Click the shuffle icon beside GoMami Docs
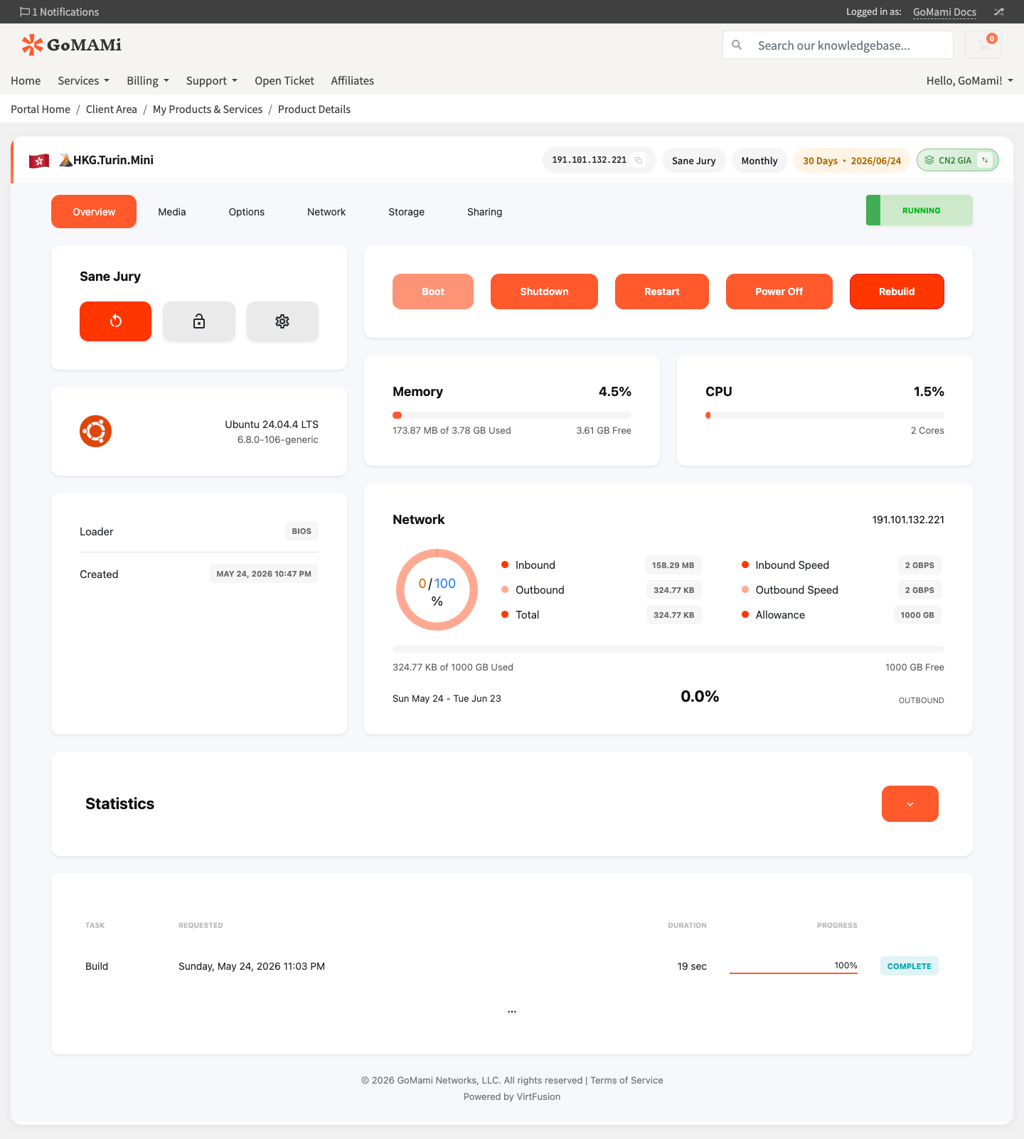The width and height of the screenshot is (1024, 1139). (999, 12)
